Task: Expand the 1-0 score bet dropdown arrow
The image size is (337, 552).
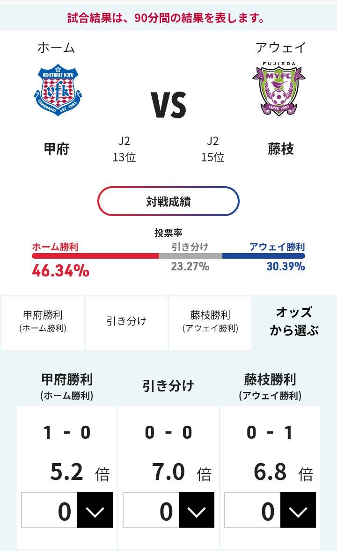Action: (95, 511)
